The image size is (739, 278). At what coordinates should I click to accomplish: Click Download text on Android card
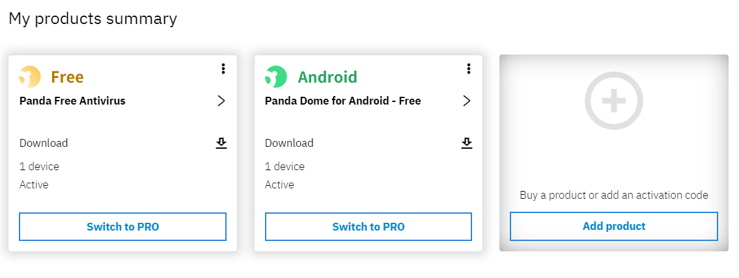coord(289,143)
